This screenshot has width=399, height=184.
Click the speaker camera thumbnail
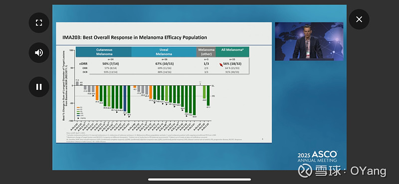pos(309,41)
